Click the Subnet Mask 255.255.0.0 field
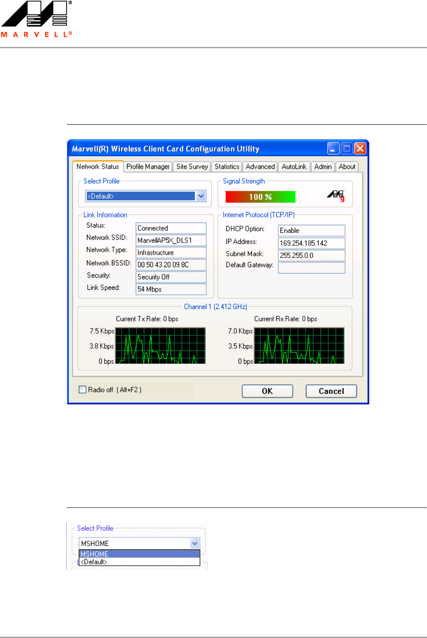 (312, 255)
